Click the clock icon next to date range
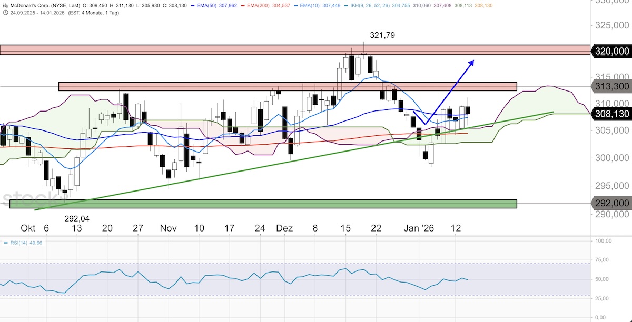This screenshot has width=632, height=322. pyautogui.click(x=5, y=13)
